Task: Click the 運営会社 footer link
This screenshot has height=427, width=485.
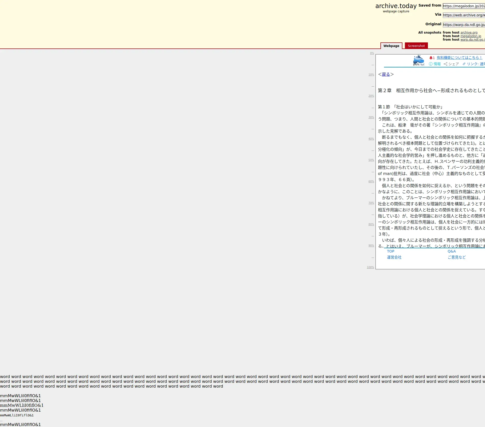Action: tap(394, 257)
